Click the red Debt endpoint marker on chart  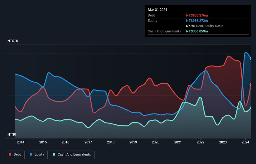251,84
